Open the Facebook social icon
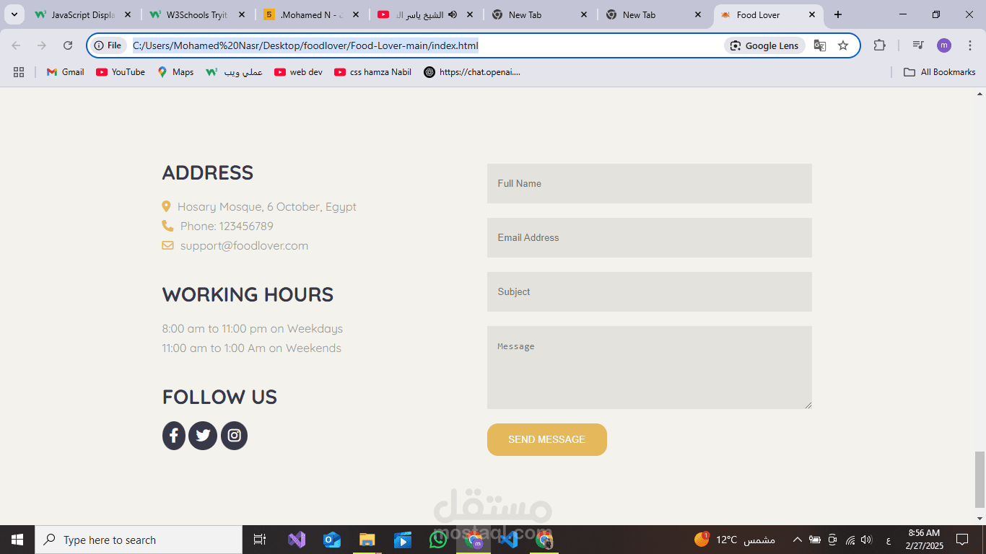 point(174,436)
